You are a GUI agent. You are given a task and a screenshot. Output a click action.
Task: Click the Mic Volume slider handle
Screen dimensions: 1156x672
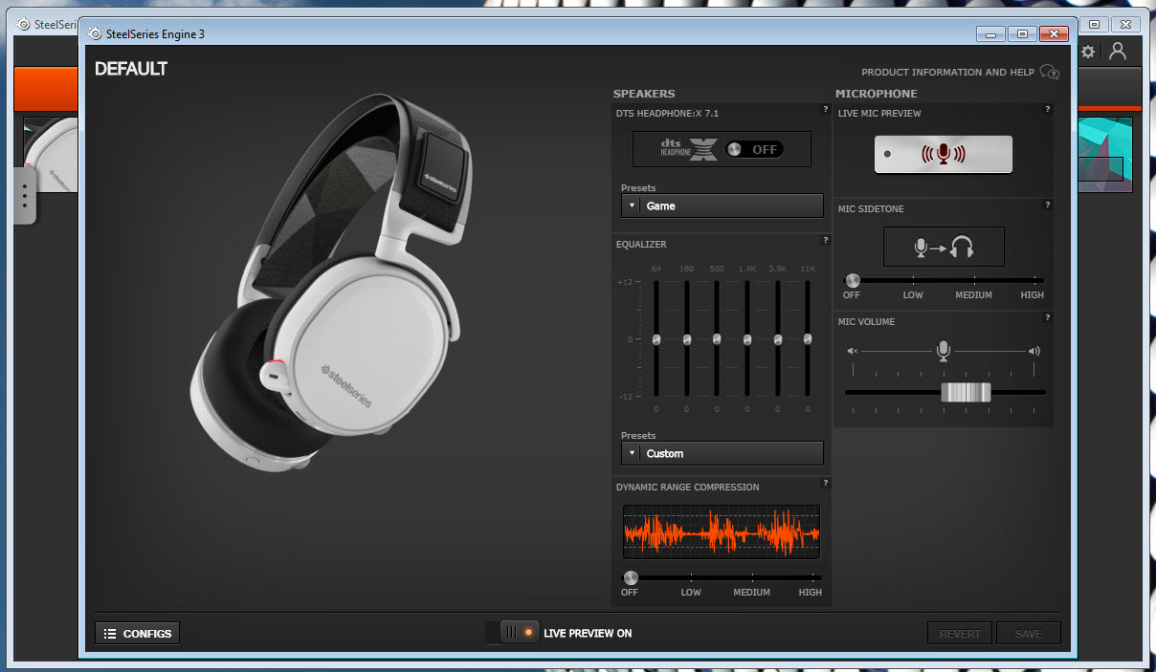tap(966, 392)
